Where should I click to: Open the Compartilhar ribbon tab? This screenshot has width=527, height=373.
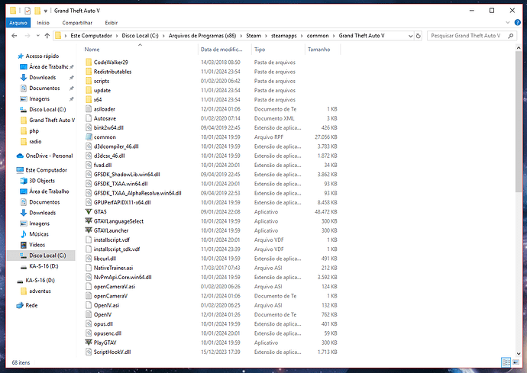tap(77, 23)
